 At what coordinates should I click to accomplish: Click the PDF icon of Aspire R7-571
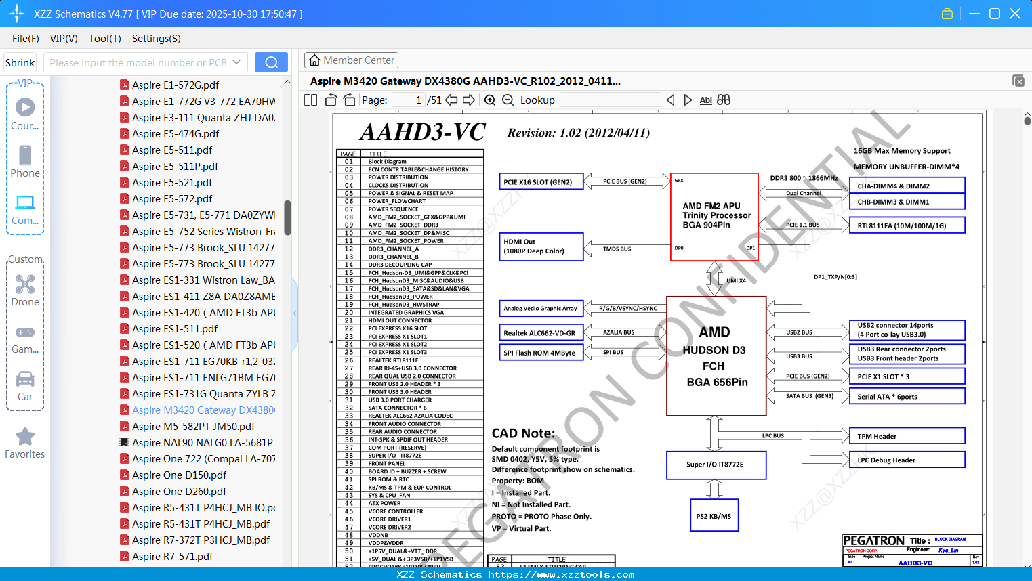125,556
